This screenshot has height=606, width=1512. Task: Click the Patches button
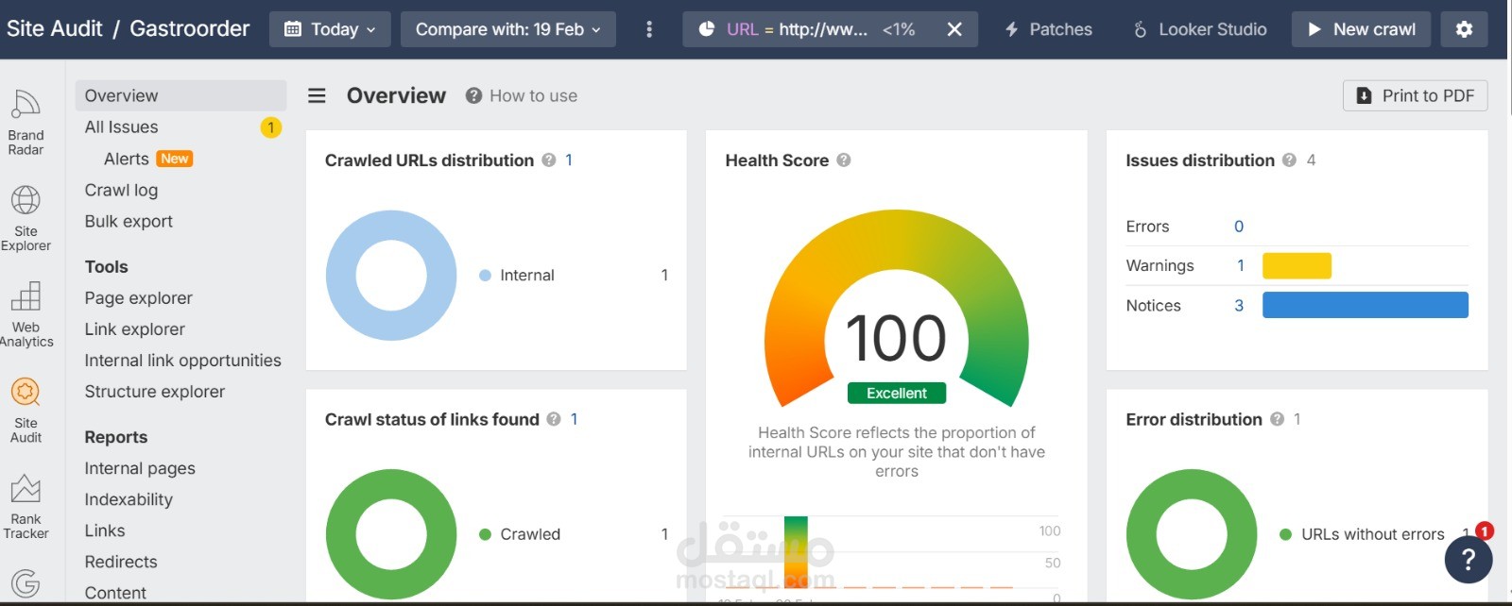click(1048, 29)
